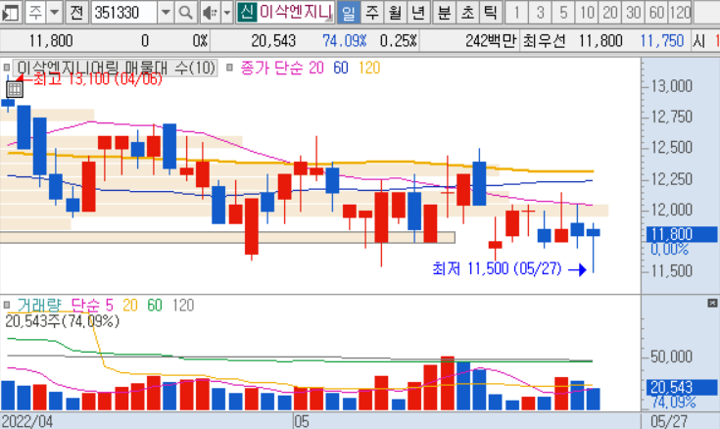Click the 74.09% volume ratio in quote bar
720x429 pixels.
click(x=345, y=41)
